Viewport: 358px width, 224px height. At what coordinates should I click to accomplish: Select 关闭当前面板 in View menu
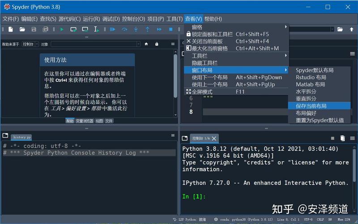pos(237,41)
